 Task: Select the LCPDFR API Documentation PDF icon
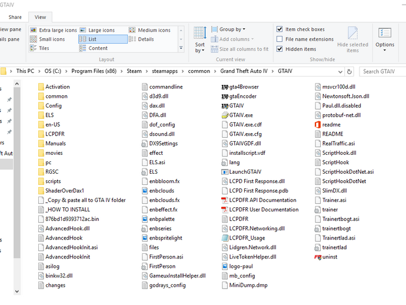225,200
